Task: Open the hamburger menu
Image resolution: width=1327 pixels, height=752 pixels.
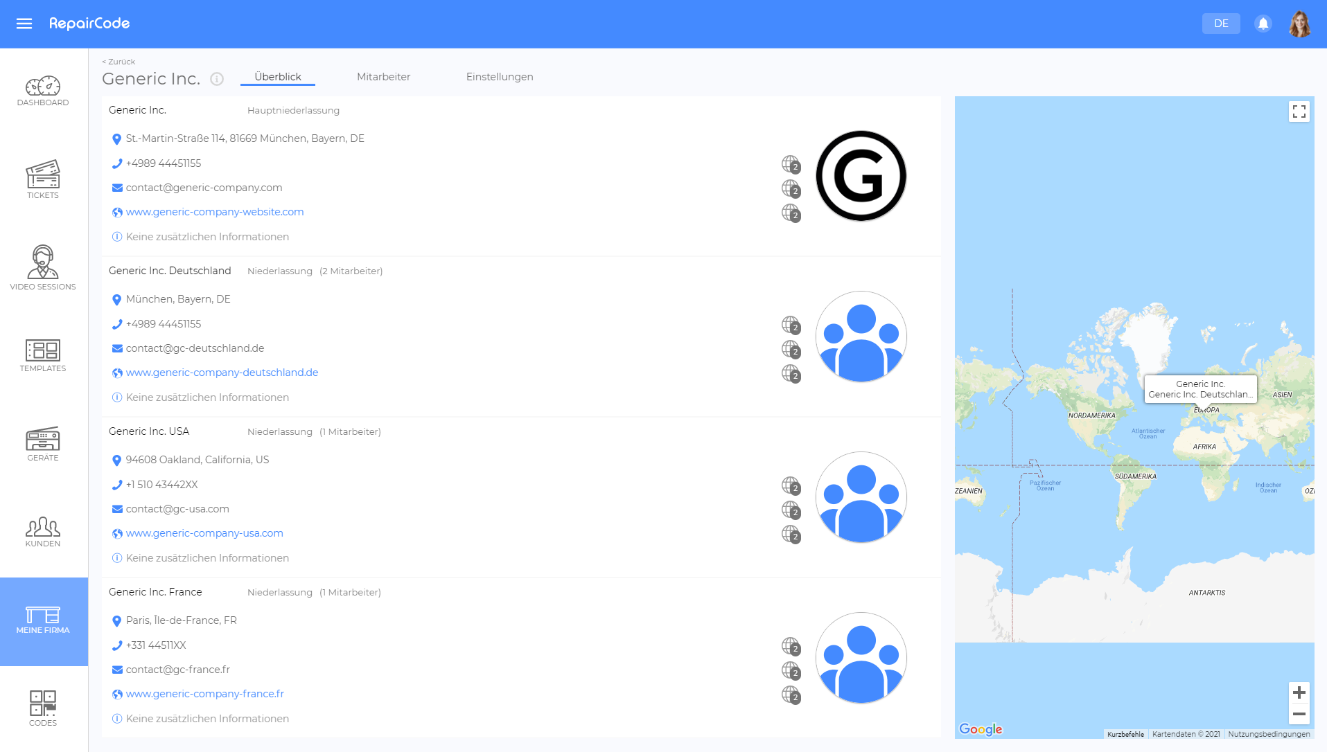Action: tap(24, 24)
